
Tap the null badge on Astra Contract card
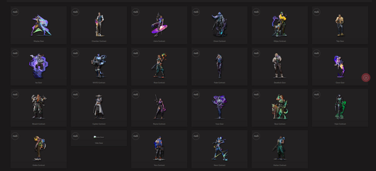(x=136, y=12)
